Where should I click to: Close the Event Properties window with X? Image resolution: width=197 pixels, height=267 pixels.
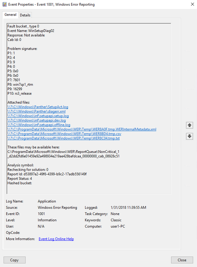click(x=193, y=4)
